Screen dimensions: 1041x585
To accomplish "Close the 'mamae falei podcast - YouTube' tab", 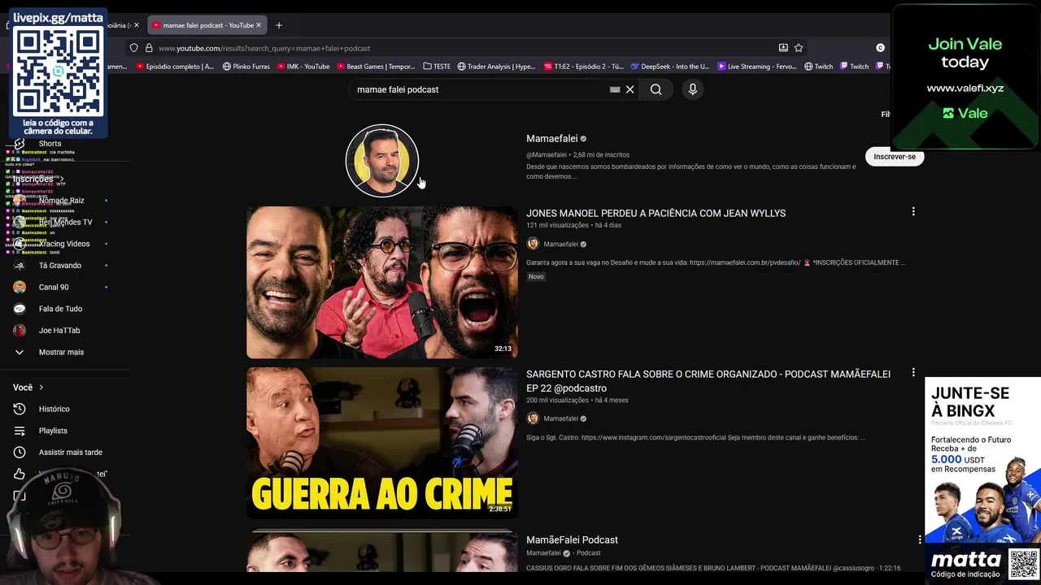I will [x=259, y=25].
